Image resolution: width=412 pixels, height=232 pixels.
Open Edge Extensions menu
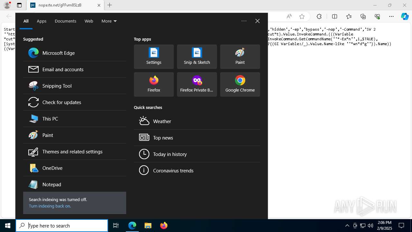(319, 16)
